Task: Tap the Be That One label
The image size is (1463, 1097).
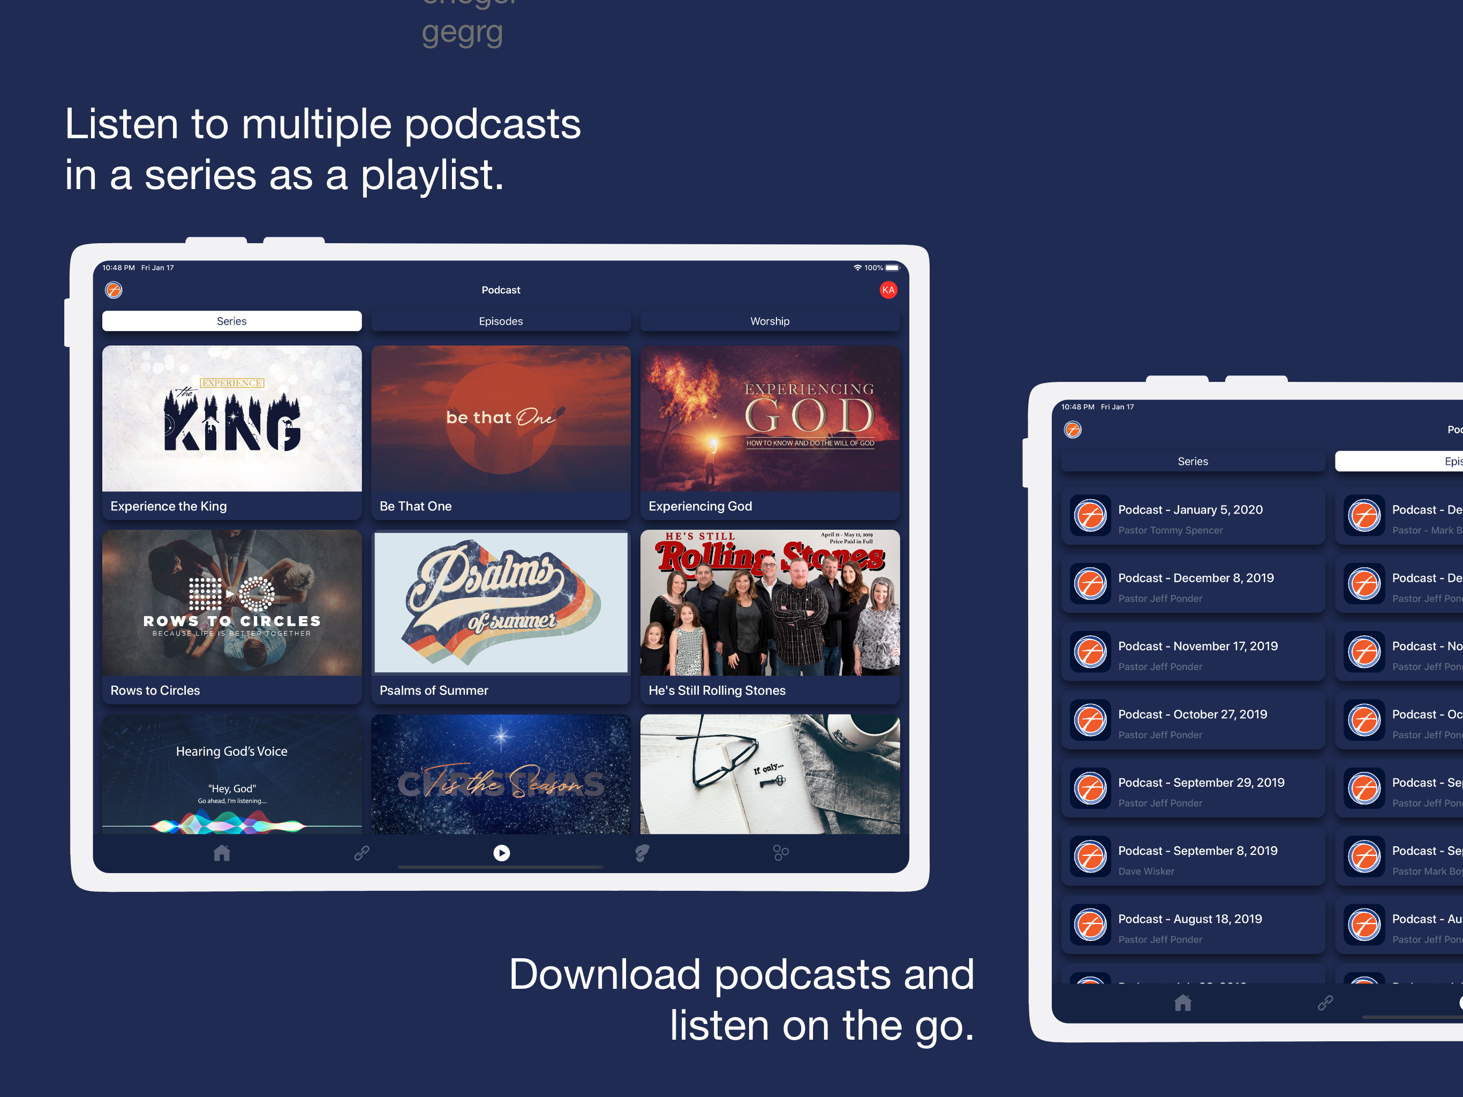Action: [x=416, y=506]
